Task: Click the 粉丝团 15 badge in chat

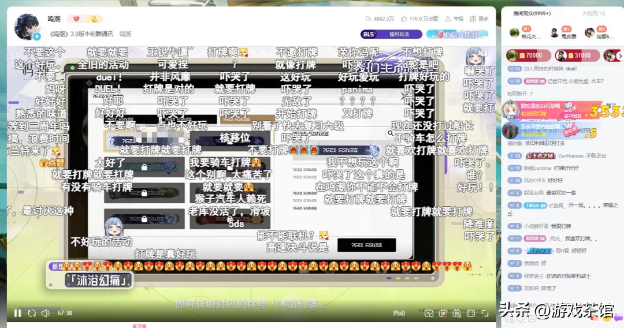Action: 534,81
